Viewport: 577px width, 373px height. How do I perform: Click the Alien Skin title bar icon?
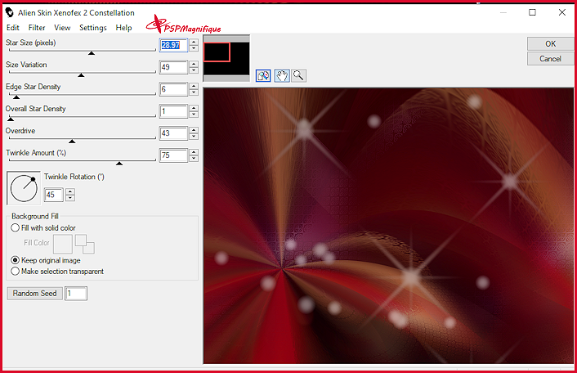coord(10,12)
